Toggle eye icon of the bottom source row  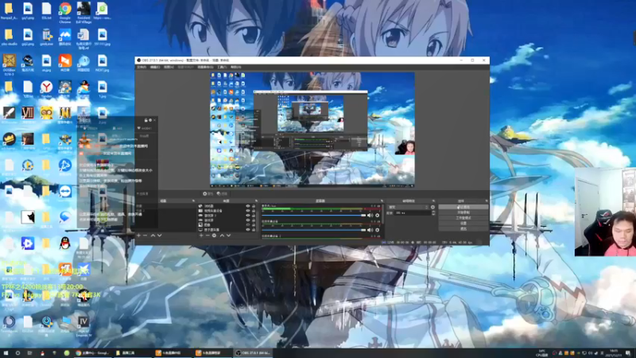[248, 230]
